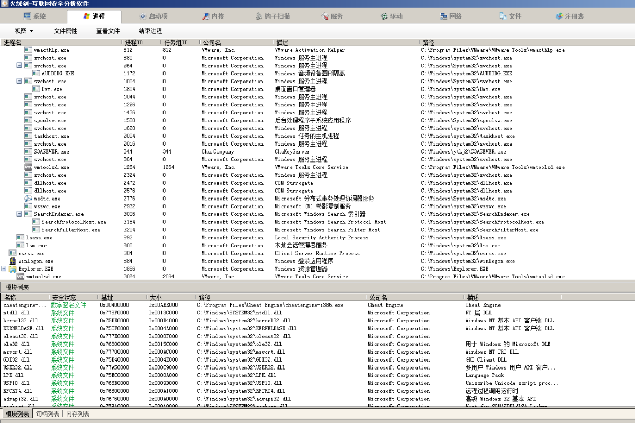Open the 网络 tab
This screenshot has width=635, height=423.
click(452, 16)
